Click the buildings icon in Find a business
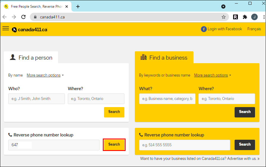266x167 pixels. click(x=144, y=57)
